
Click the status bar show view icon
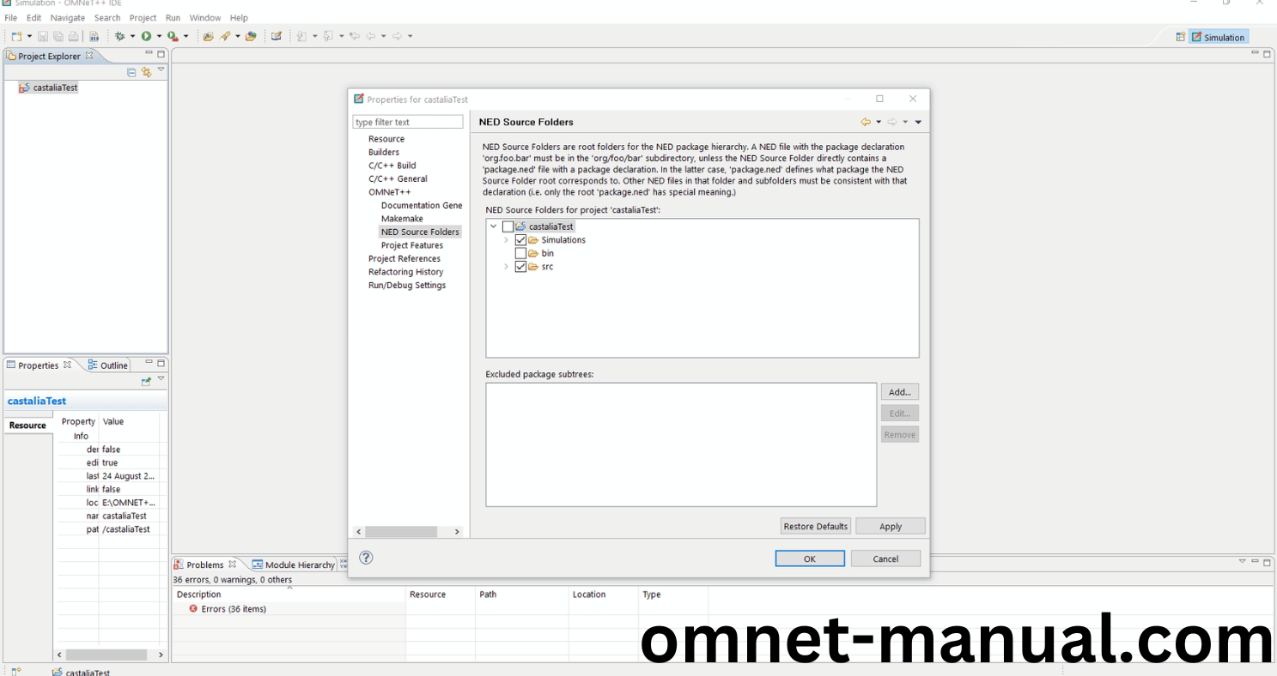(x=16, y=672)
